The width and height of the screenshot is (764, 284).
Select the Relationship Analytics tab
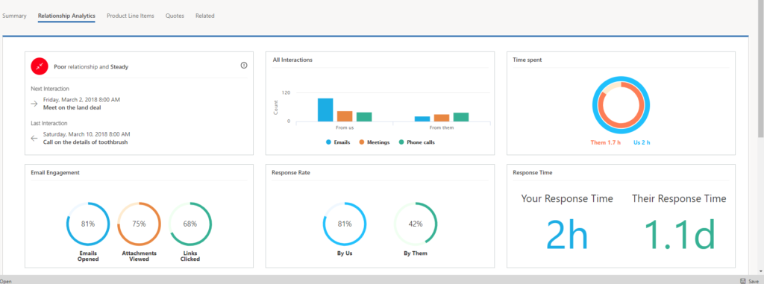coord(66,16)
